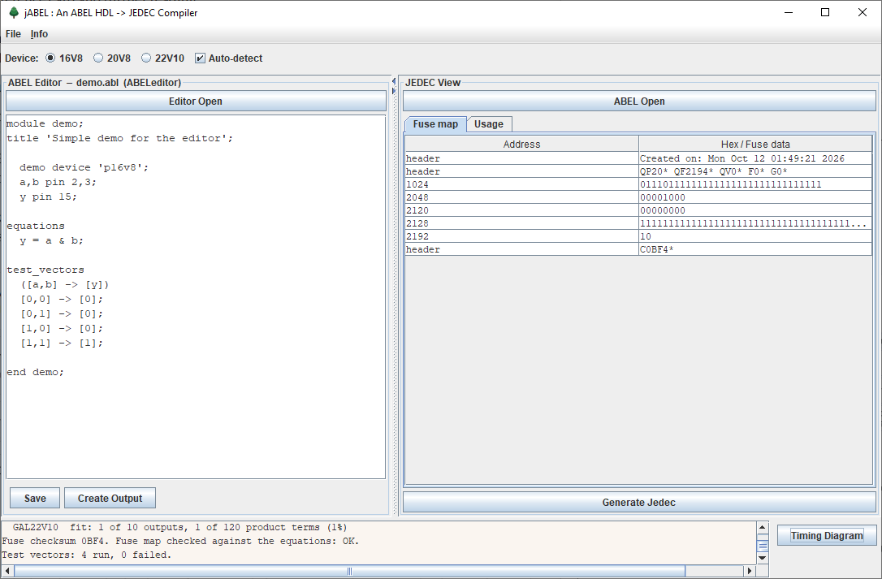Image resolution: width=882 pixels, height=579 pixels.
Task: Click the split pane expand-right arrow
Action: pyautogui.click(x=394, y=91)
